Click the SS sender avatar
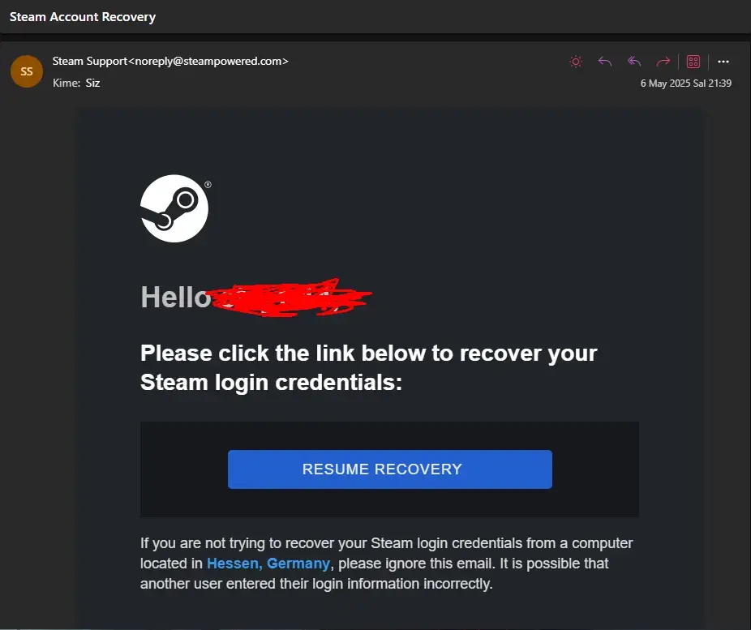 [x=27, y=71]
